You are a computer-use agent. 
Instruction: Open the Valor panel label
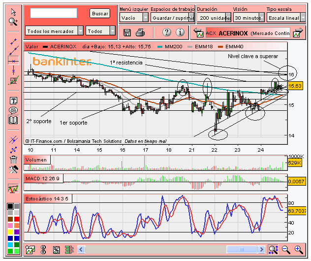tap(31, 47)
